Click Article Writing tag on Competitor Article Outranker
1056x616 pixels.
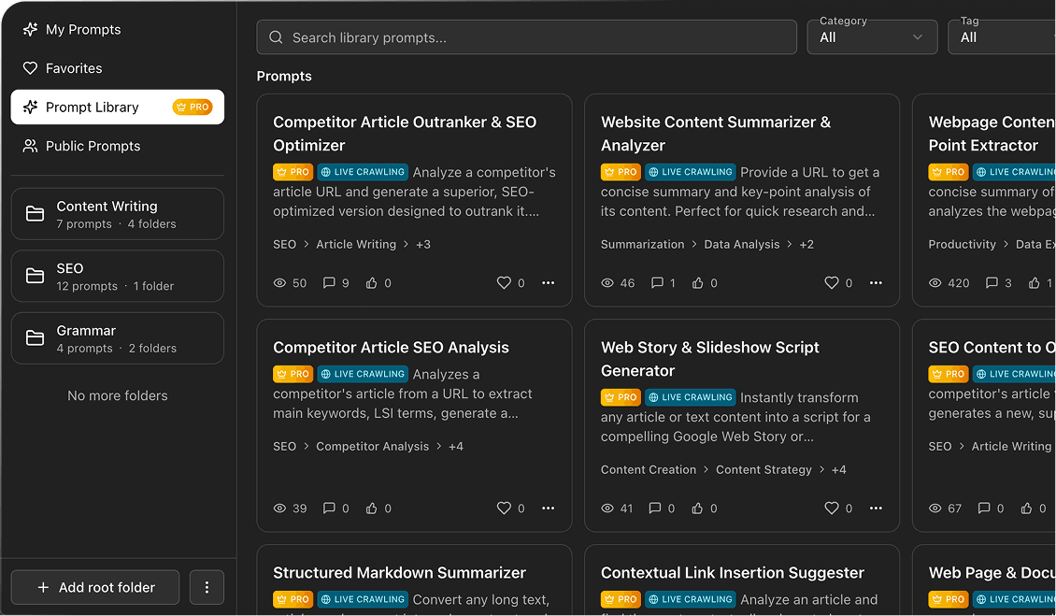[x=356, y=245]
